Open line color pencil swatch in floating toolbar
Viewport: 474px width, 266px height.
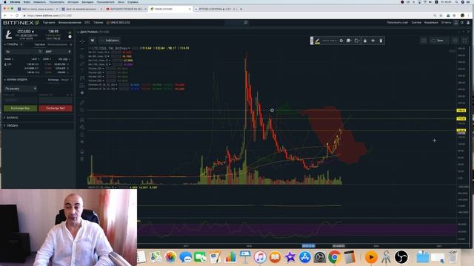point(317,41)
